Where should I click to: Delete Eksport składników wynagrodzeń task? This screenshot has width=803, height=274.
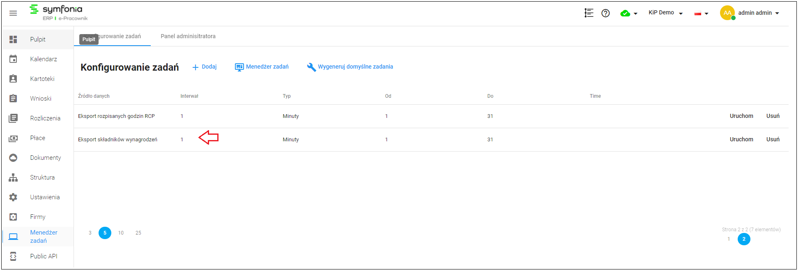click(x=773, y=139)
